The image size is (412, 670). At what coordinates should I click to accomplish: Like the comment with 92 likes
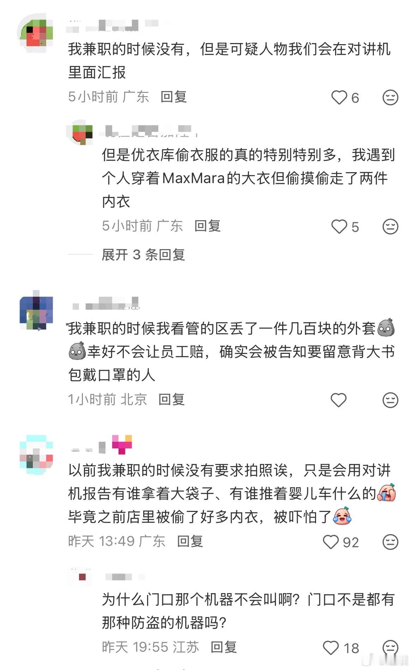(331, 542)
